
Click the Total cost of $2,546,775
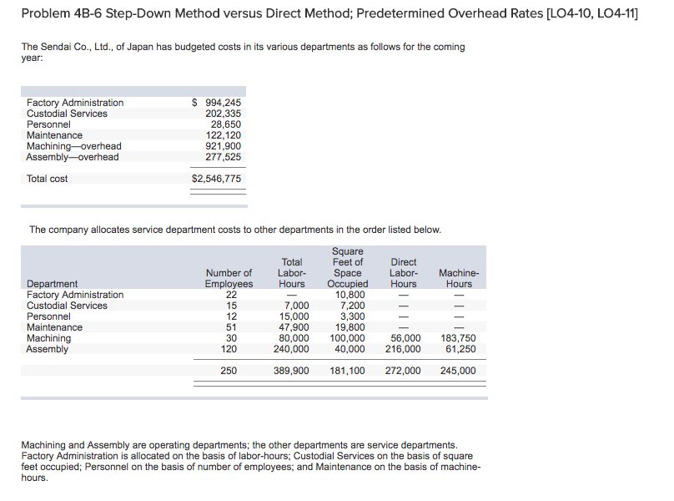217,178
